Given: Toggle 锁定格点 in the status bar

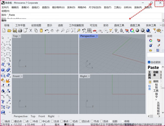Looking at the screenshot, I should (95, 125).
